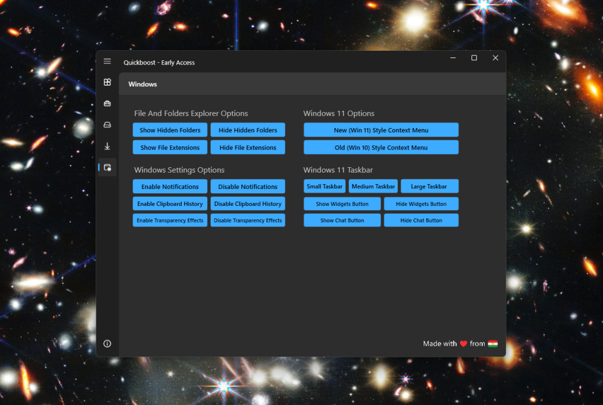
Task: Choose Large Taskbar size
Action: coord(430,186)
